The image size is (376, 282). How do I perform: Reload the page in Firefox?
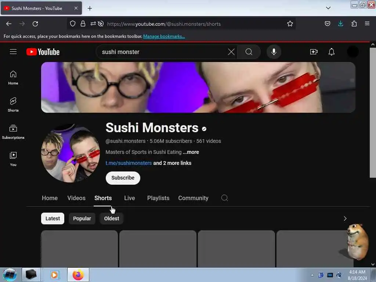point(35,24)
